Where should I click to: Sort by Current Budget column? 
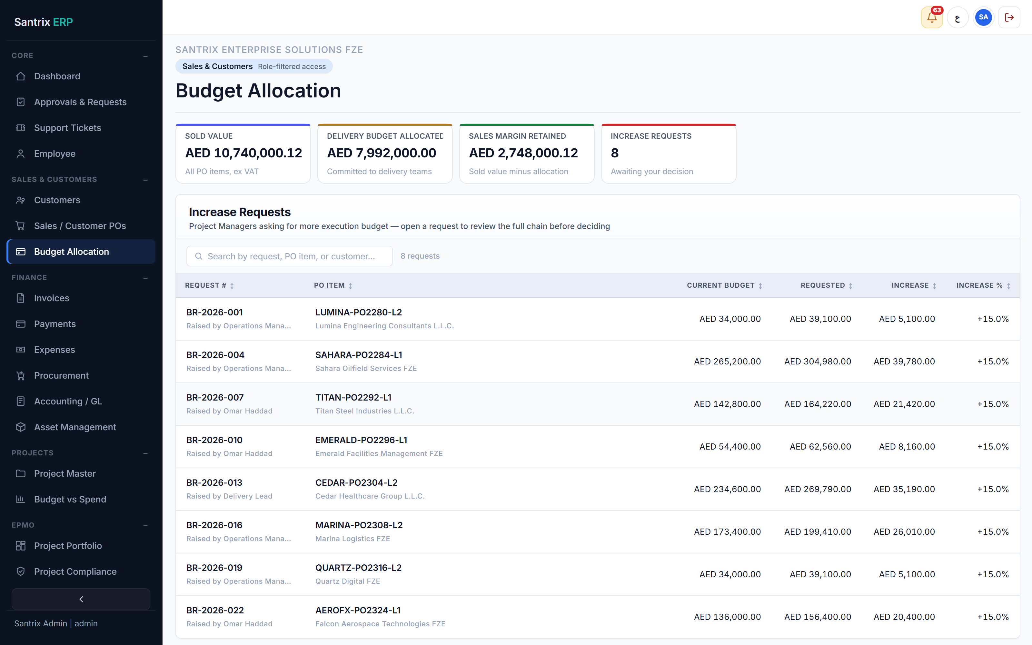coord(725,285)
